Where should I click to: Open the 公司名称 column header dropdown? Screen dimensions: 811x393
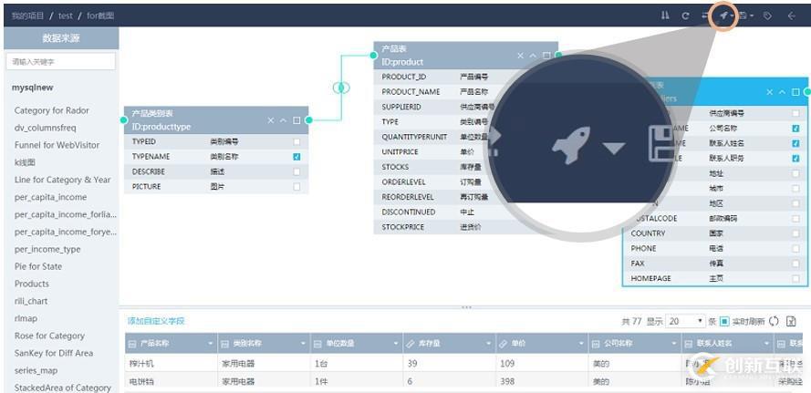(674, 344)
